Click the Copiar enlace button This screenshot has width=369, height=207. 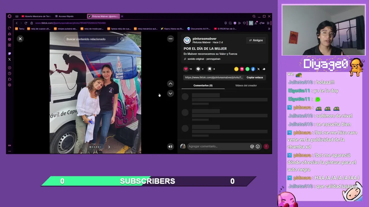255,77
